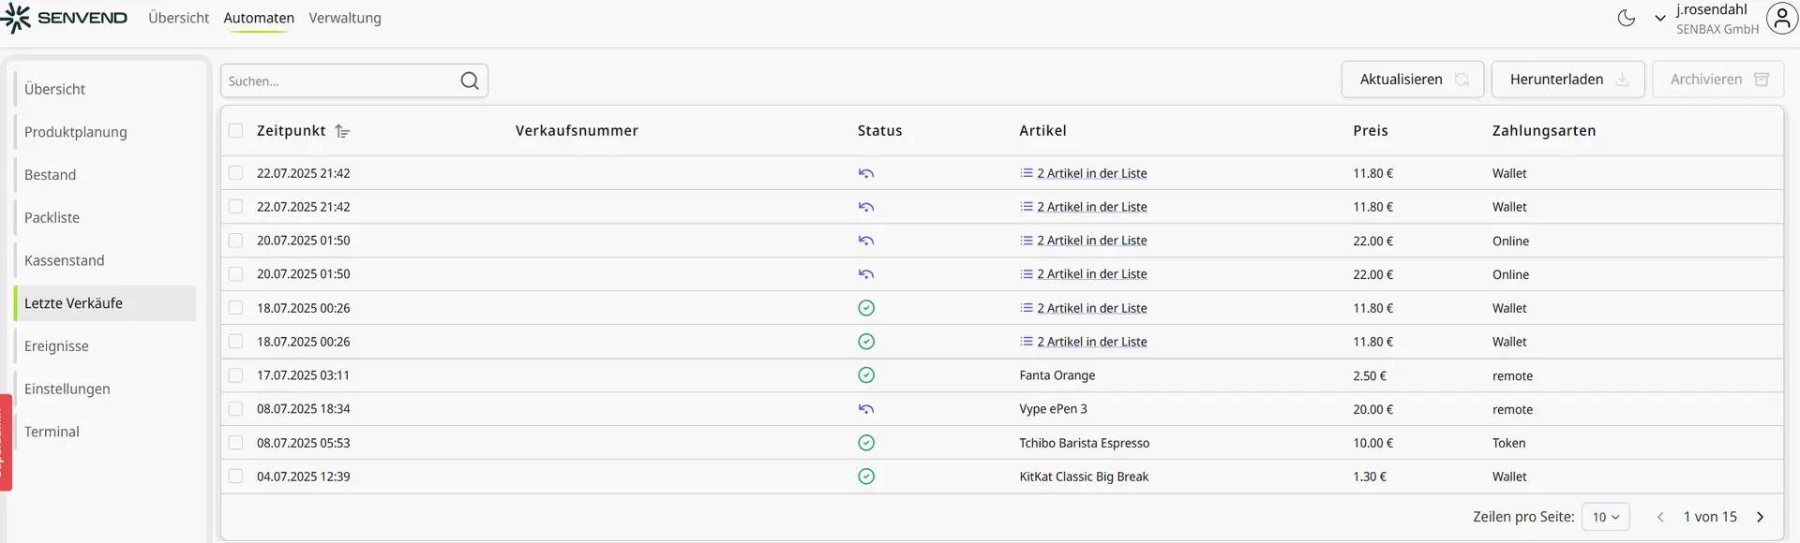Toggle the select-all checkbox in the table header
The width and height of the screenshot is (1800, 543).
click(235, 131)
